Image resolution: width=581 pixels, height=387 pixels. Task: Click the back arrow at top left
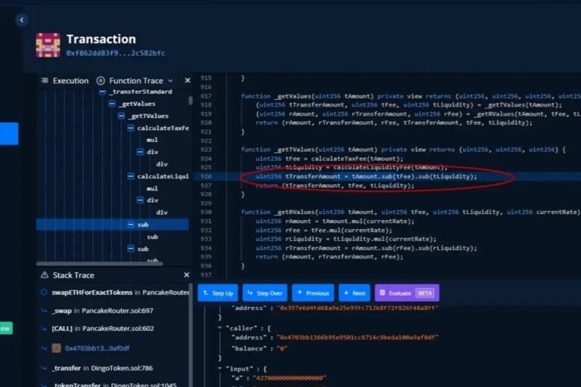22,20
